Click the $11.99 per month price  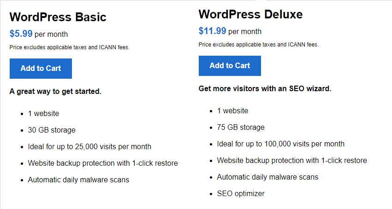[x=230, y=31]
